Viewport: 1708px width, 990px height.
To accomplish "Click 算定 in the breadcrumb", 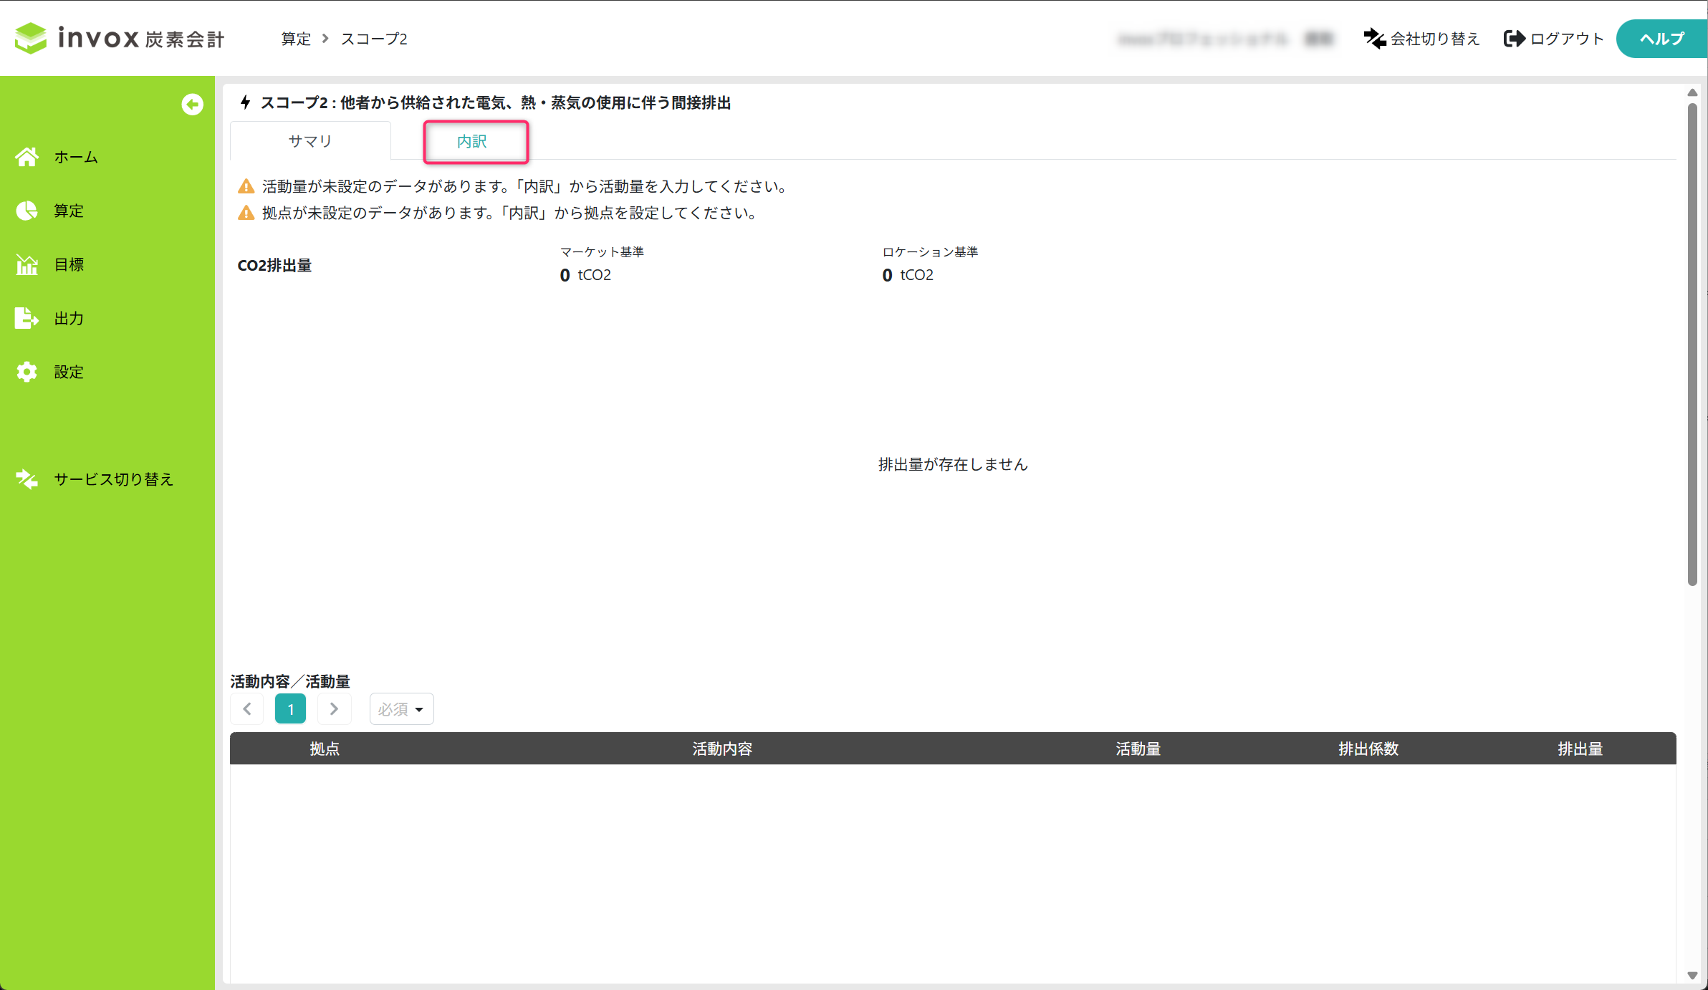I will tap(296, 39).
